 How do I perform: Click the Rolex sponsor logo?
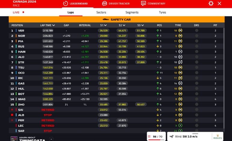pos(217,136)
